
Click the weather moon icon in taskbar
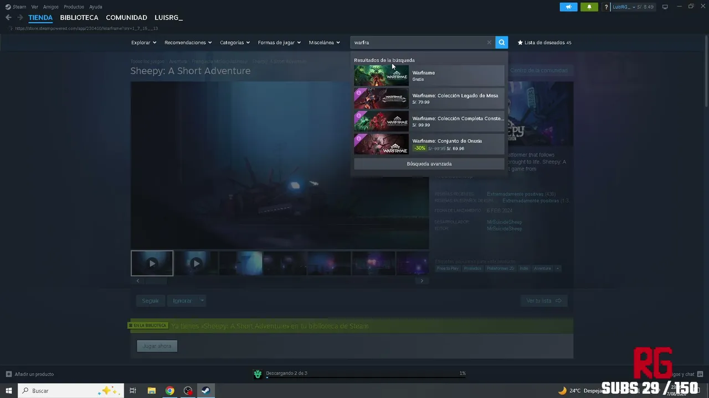562,391
